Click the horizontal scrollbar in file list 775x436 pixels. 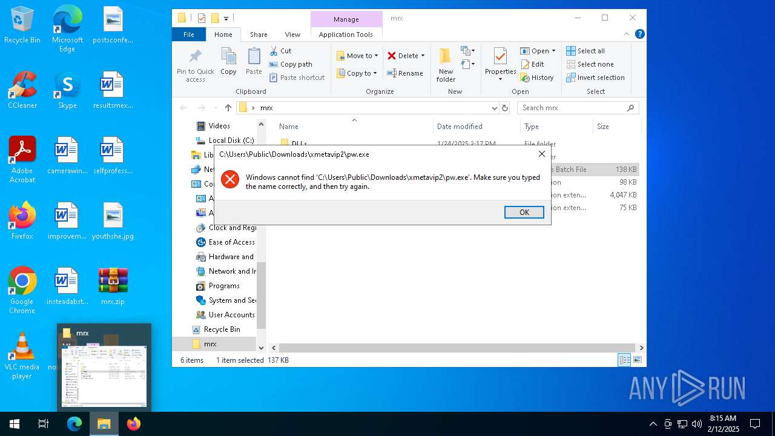tap(457, 348)
